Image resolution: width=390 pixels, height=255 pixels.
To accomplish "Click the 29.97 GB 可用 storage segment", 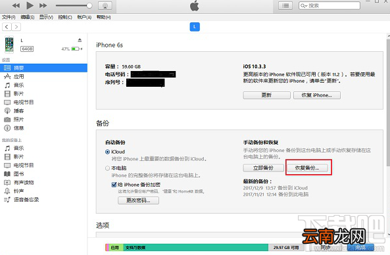I will pyautogui.click(x=286, y=248).
